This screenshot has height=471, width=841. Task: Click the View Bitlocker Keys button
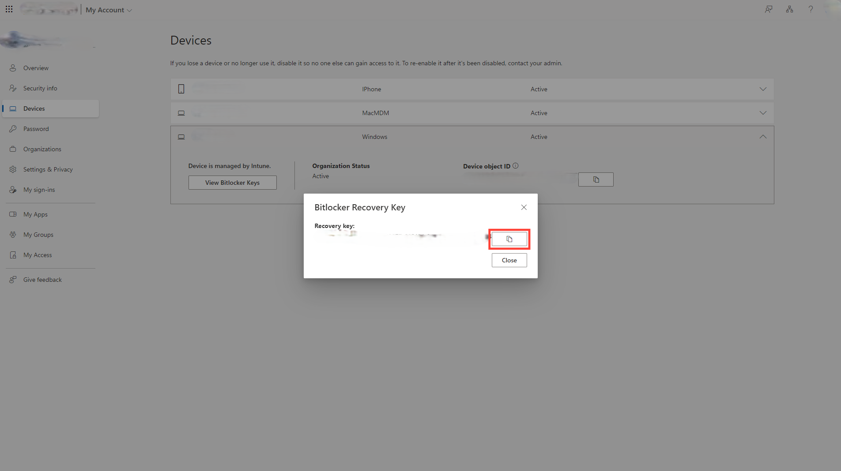232,182
